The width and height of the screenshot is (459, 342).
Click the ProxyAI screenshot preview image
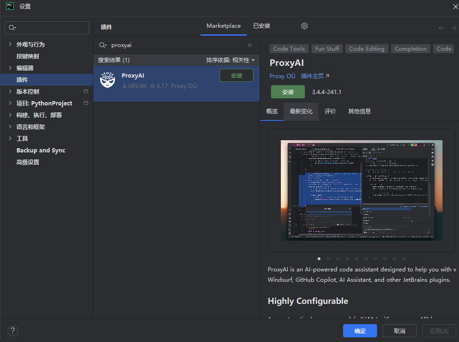point(361,191)
